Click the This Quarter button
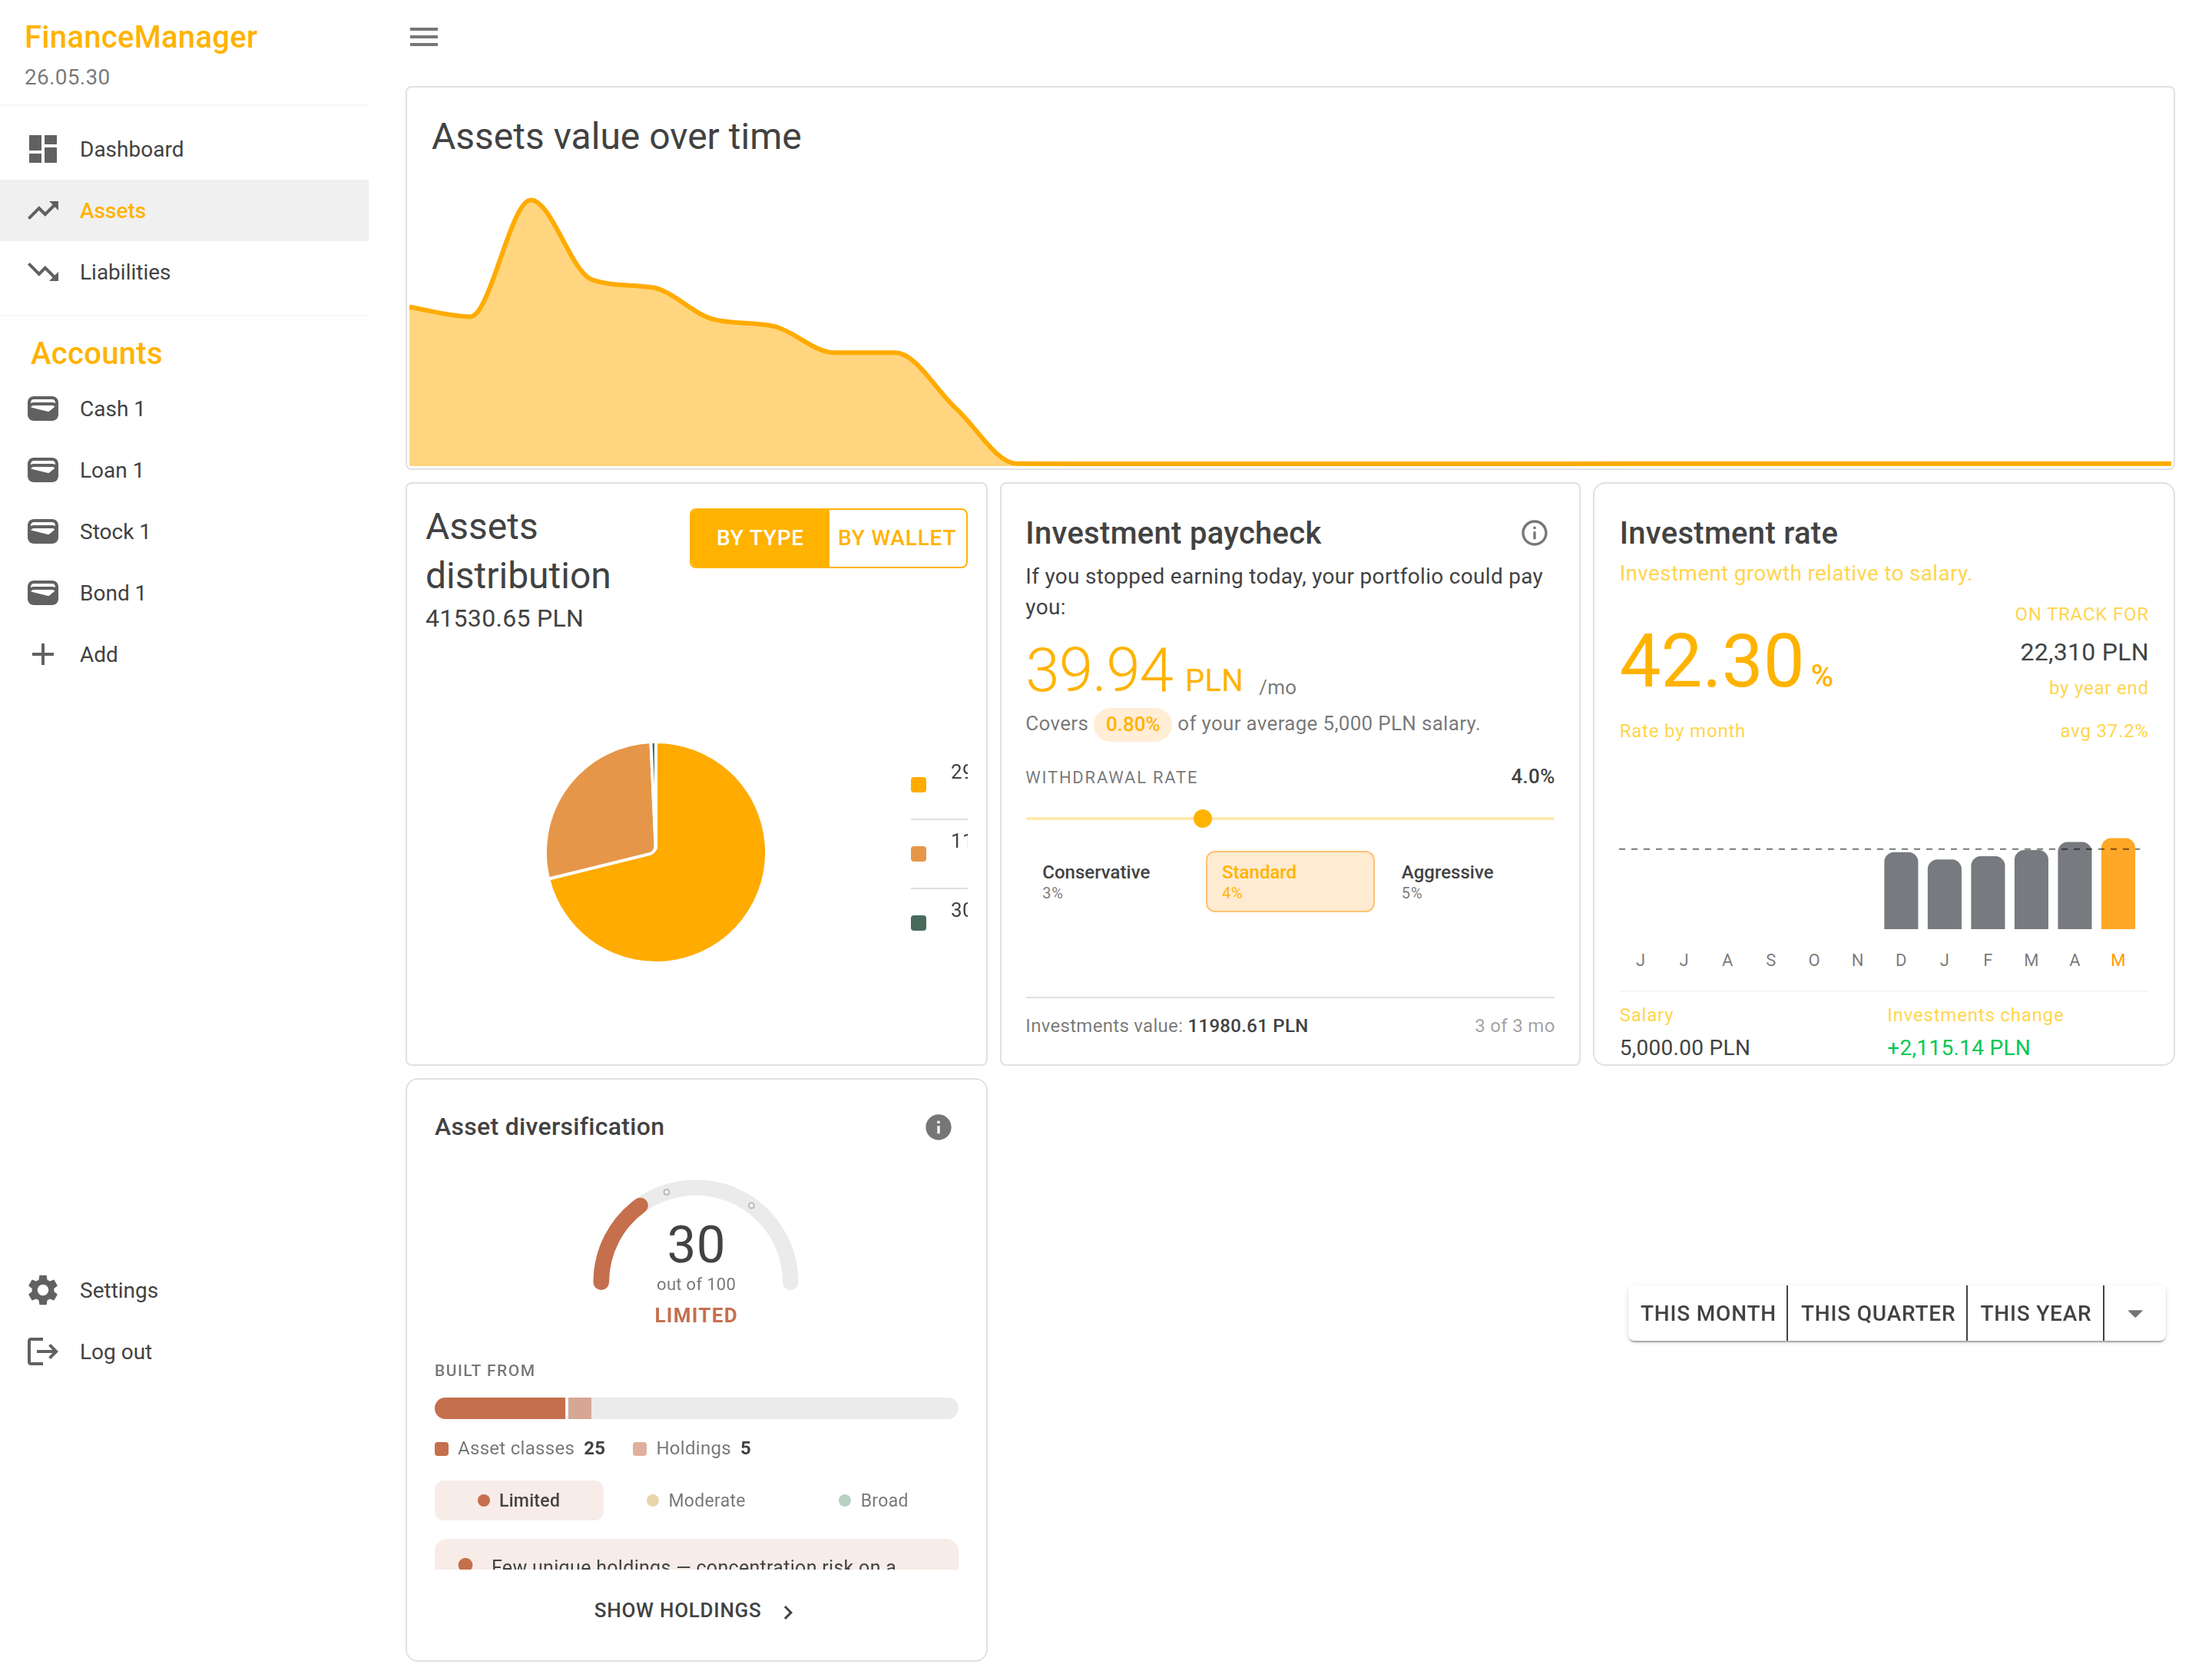 pyautogui.click(x=1877, y=1313)
